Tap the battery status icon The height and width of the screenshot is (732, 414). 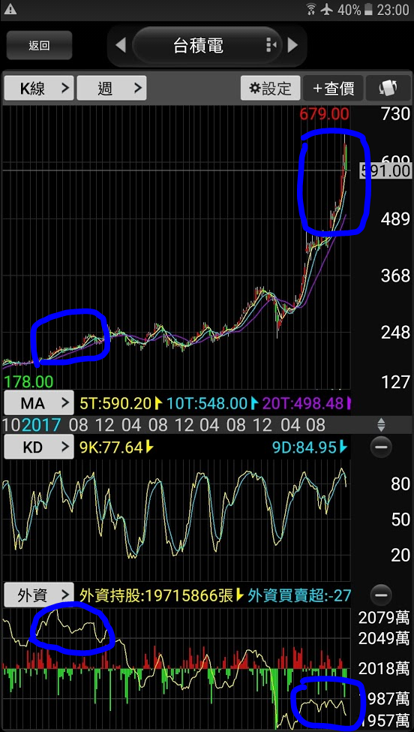(368, 9)
